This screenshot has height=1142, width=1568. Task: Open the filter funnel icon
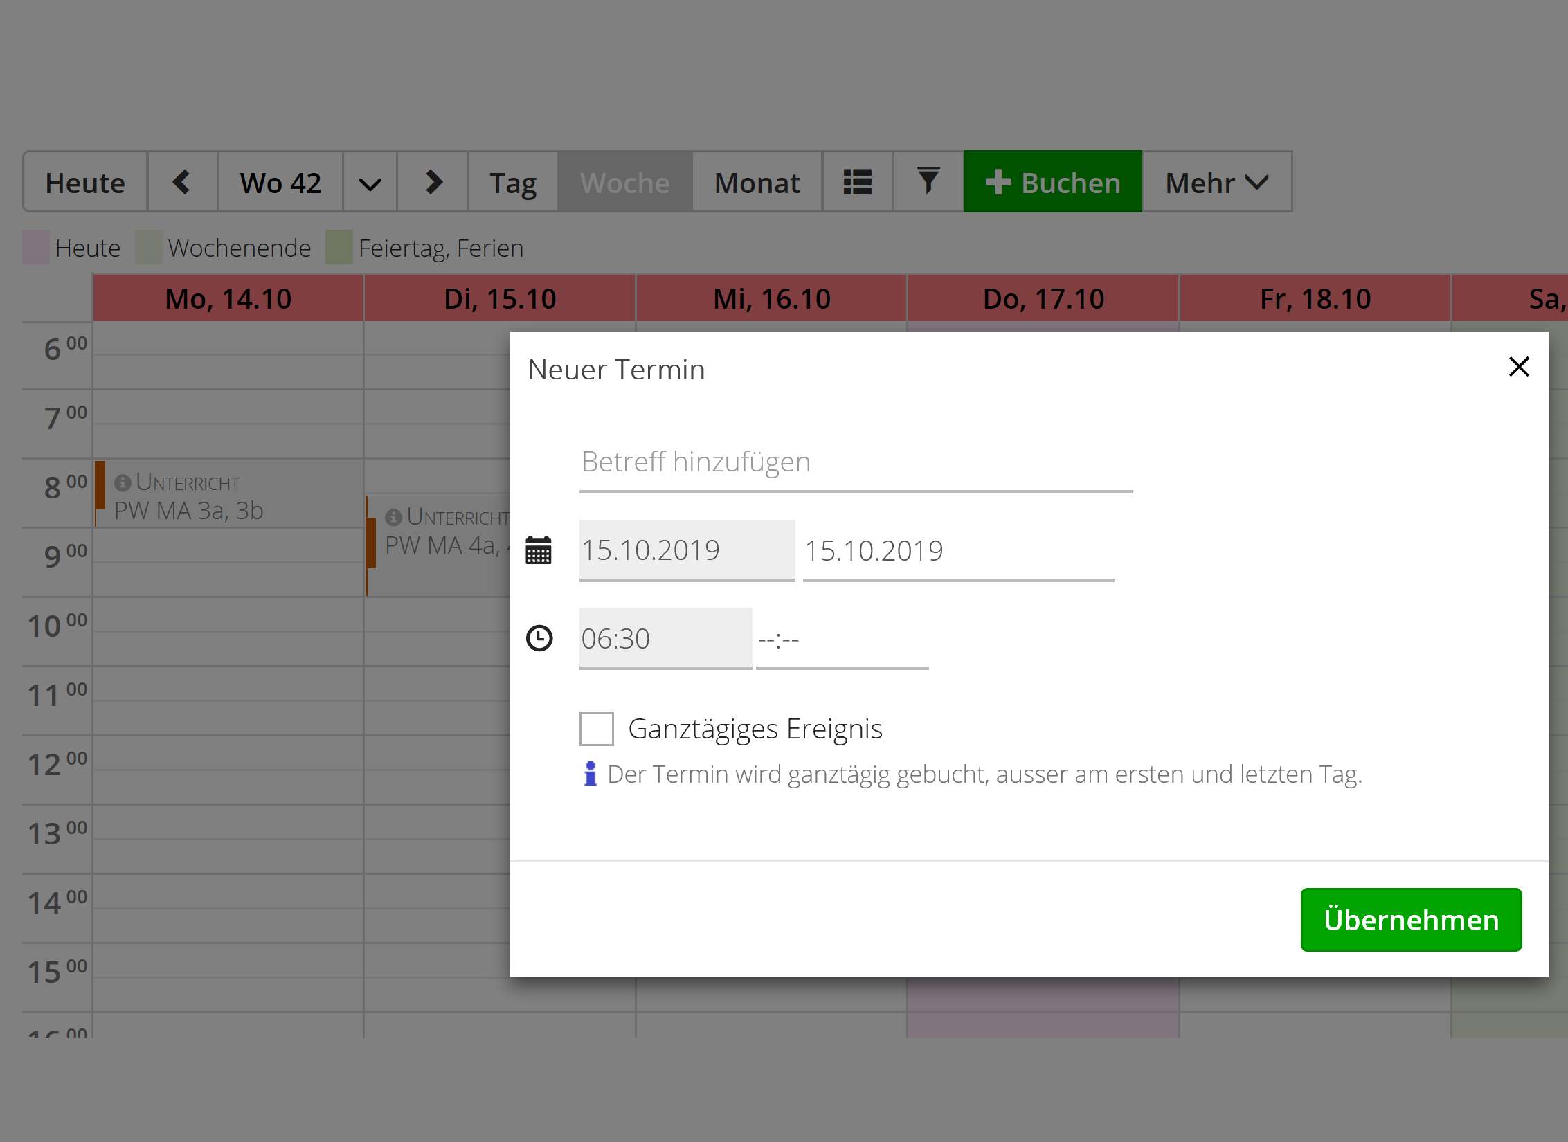coord(928,183)
